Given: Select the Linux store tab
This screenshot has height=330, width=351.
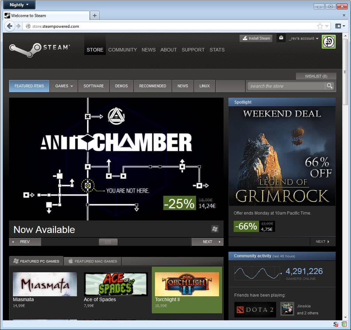Looking at the screenshot, I should coord(204,86).
